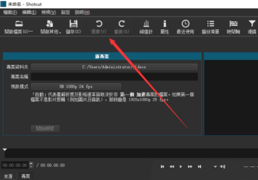
Task: Click the timecode spinner down arrow
Action: [31, 167]
